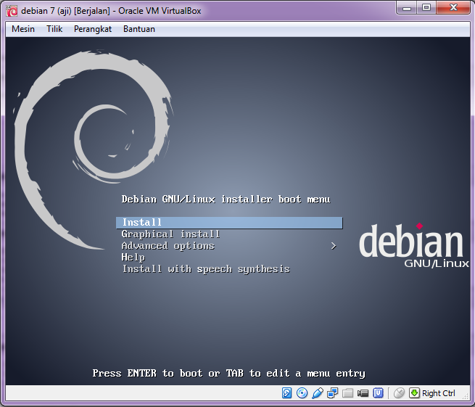Open the Perangkat menu

(x=93, y=29)
